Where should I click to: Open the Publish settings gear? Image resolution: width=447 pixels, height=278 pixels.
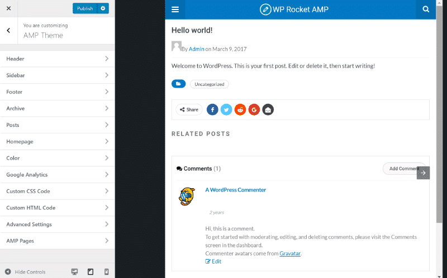point(103,8)
